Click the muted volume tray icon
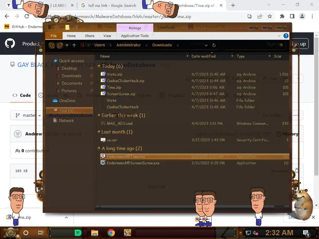The height and width of the screenshot is (239, 319). tap(256, 233)
